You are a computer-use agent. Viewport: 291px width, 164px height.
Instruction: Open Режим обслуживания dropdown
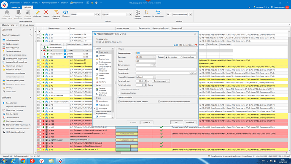(x=154, y=77)
